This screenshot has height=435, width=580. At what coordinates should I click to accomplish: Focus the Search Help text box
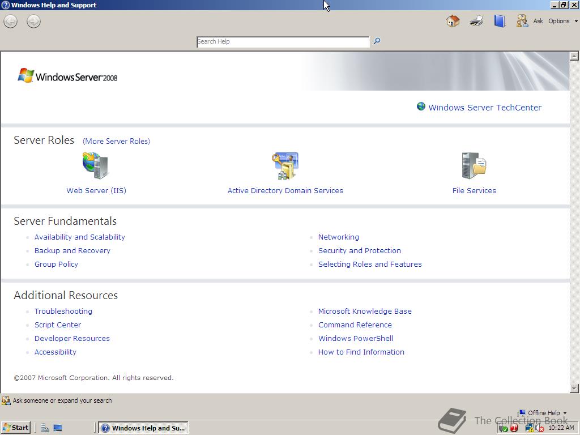click(283, 41)
